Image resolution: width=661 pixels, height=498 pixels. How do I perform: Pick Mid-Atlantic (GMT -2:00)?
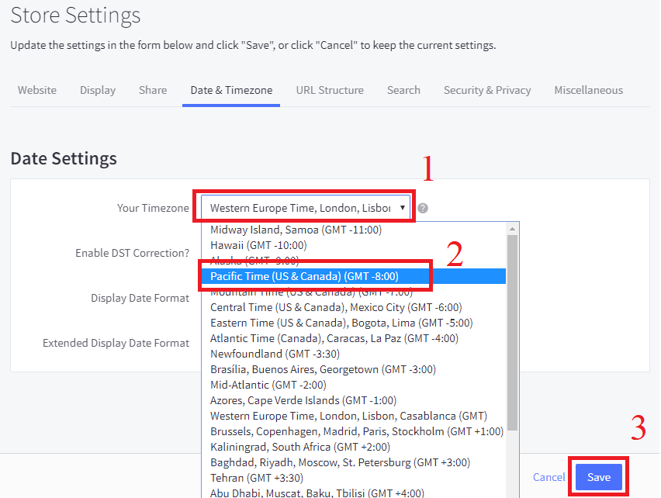(x=354, y=385)
